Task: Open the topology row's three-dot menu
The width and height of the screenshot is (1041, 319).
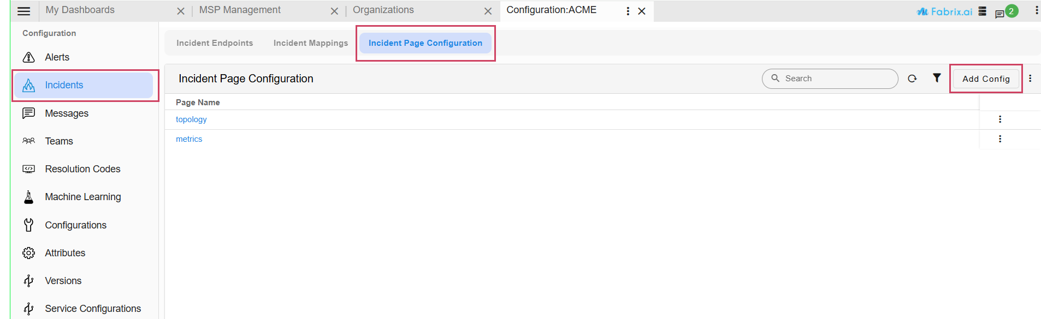Action: pyautogui.click(x=1000, y=119)
